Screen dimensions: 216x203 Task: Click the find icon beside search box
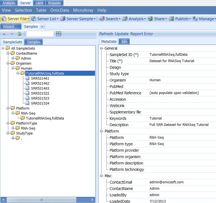pyautogui.click(x=59, y=34)
